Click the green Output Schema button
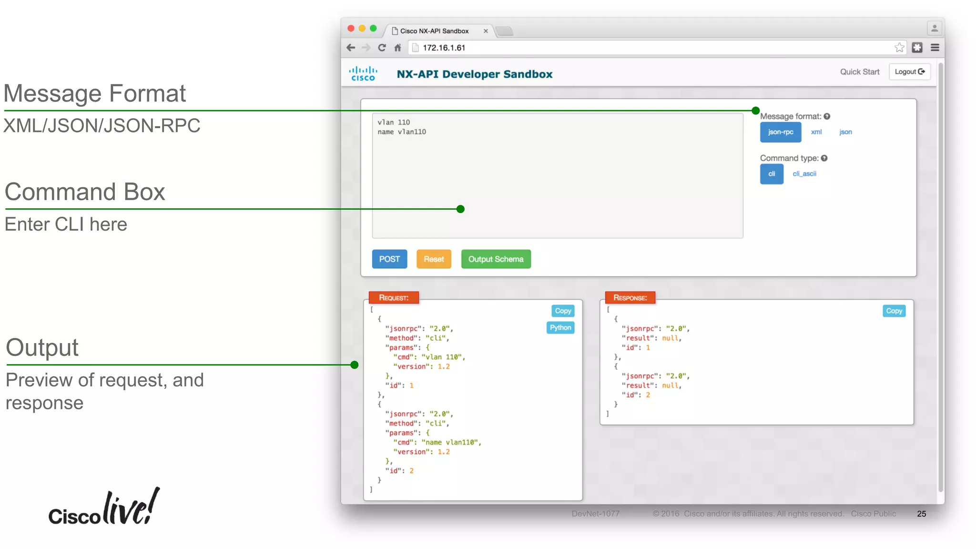The image size is (976, 549). 496,259
